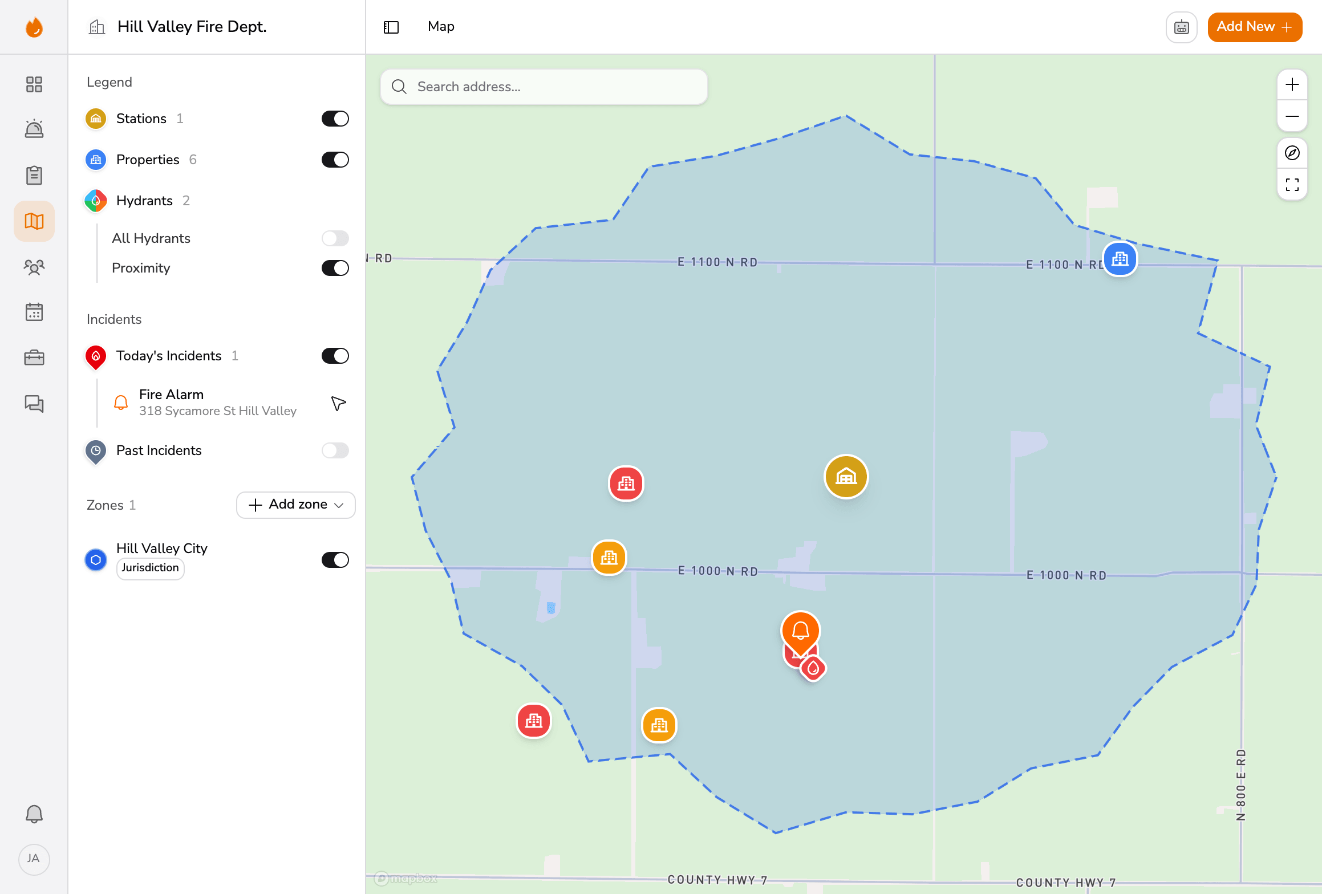Viewport: 1322px width, 894px height.
Task: Open the flame logo home icon
Action: coord(34,27)
